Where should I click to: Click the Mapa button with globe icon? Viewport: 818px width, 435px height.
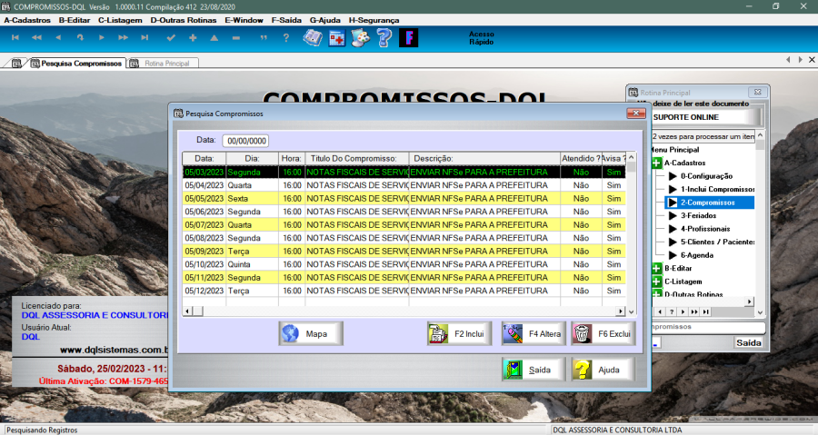coord(311,333)
